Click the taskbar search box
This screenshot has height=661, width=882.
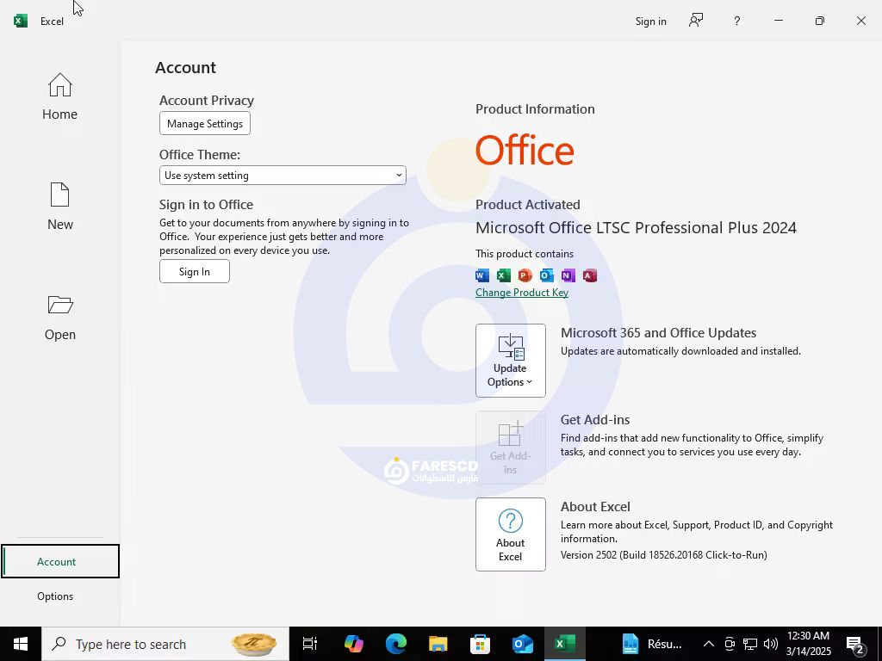[x=165, y=644]
